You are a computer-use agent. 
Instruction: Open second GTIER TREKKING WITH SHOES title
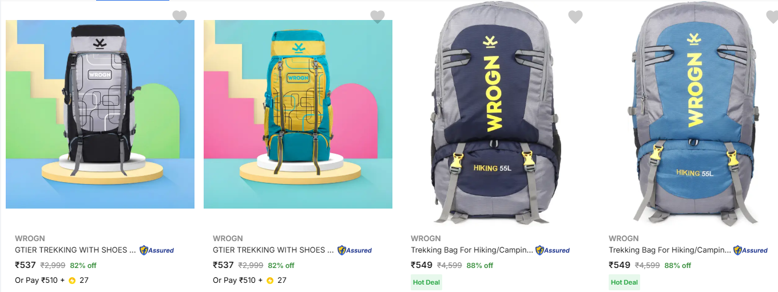click(273, 250)
